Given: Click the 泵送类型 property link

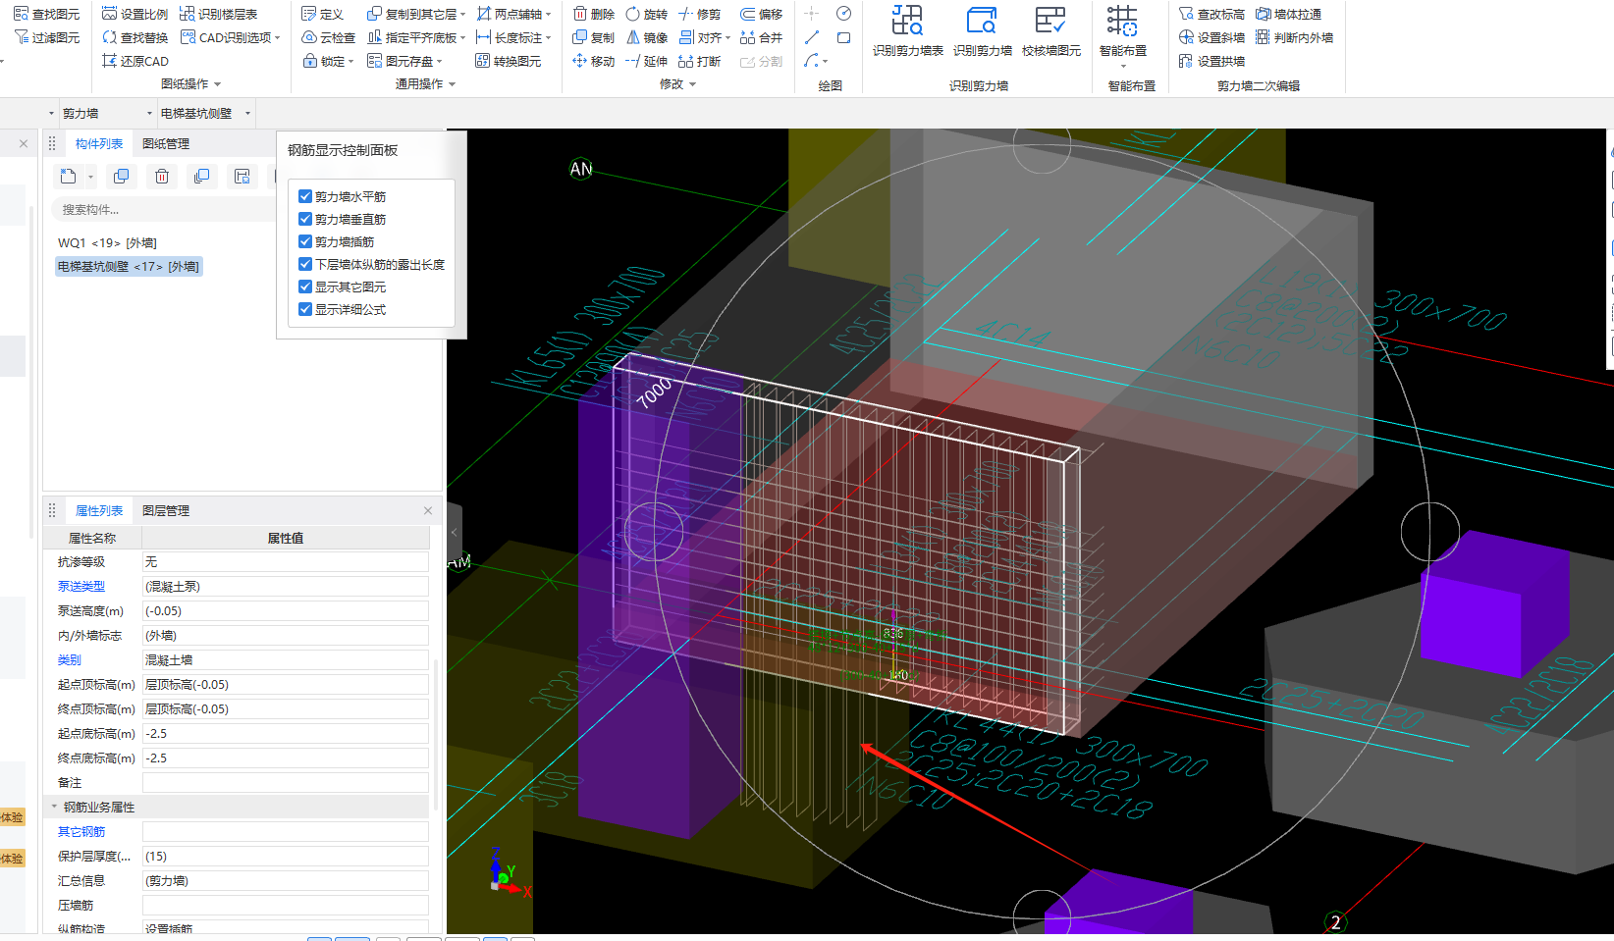Looking at the screenshot, I should pyautogui.click(x=81, y=586).
